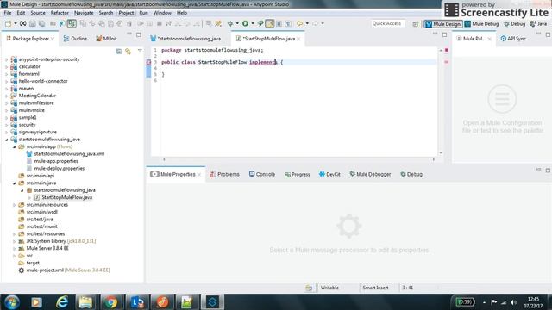Click the green Run button icon

tap(245, 23)
